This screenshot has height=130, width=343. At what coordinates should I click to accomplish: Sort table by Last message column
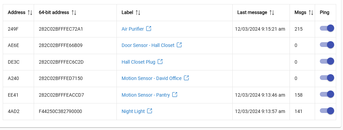272,13
